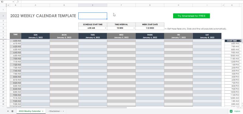Select the THURS January 6, 2022 header
The image size is (243, 114).
pos(150,36)
